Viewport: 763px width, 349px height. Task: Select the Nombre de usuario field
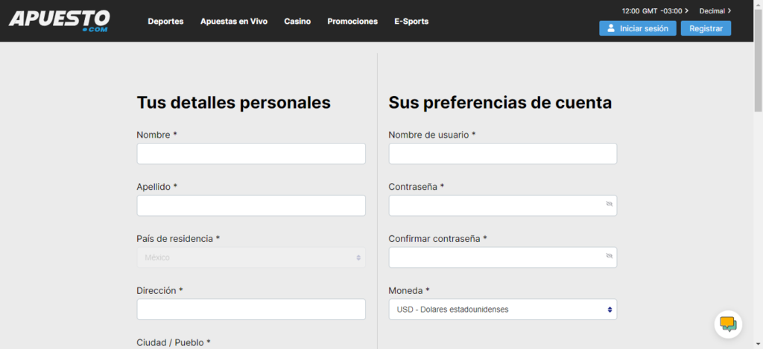point(502,154)
